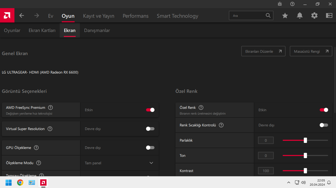Enable the Virtual Super Resolution toggle
The width and height of the screenshot is (336, 188).
coord(150,129)
